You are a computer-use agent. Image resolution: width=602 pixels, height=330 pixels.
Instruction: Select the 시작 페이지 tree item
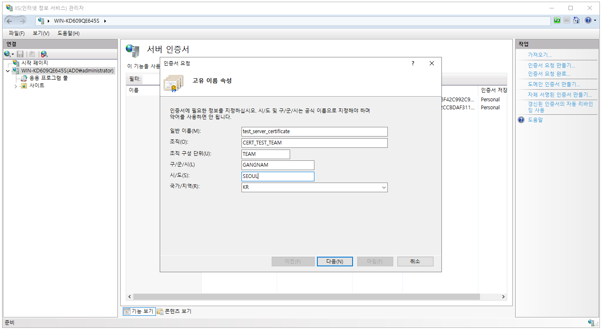click(35, 63)
